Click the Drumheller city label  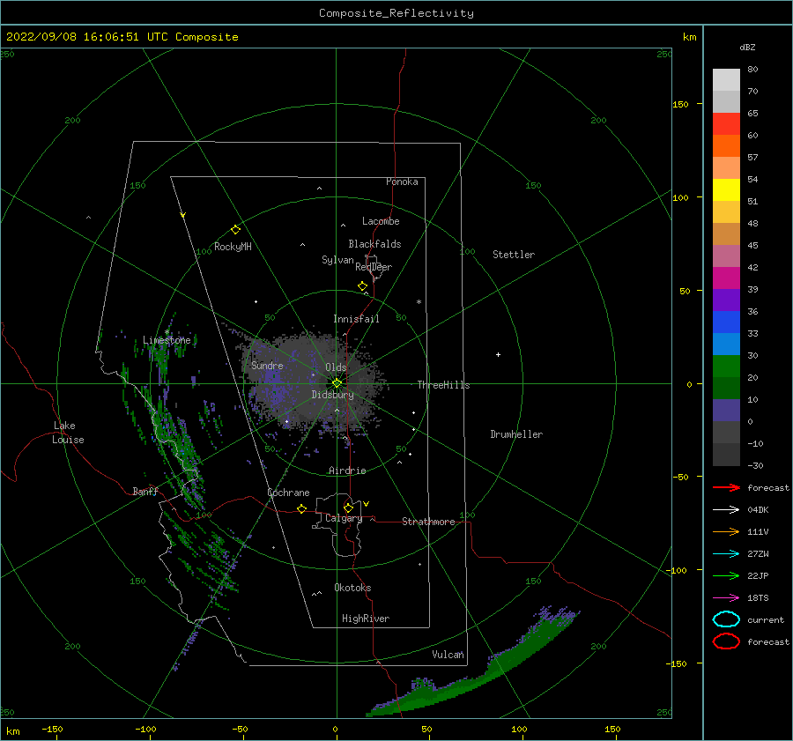click(516, 434)
